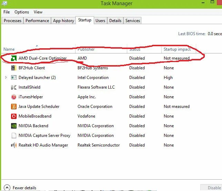
Task: Click the MobileBroadband Vodafone icon
Action: point(14,116)
